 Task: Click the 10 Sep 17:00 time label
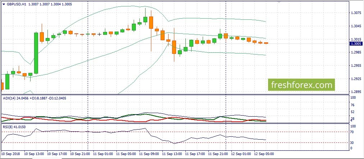57,154
